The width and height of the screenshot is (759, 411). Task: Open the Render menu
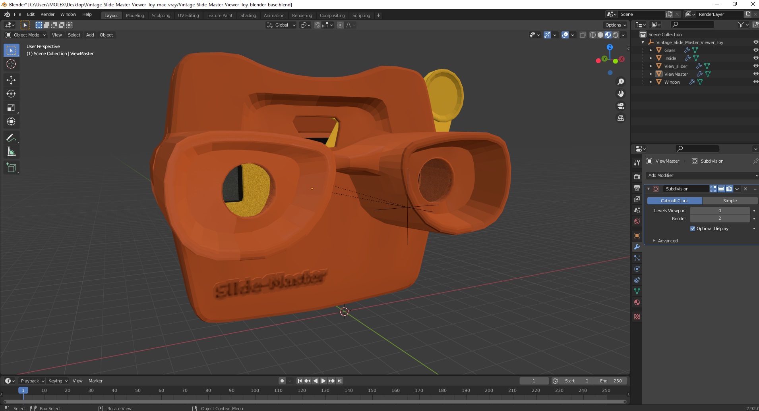pos(48,14)
